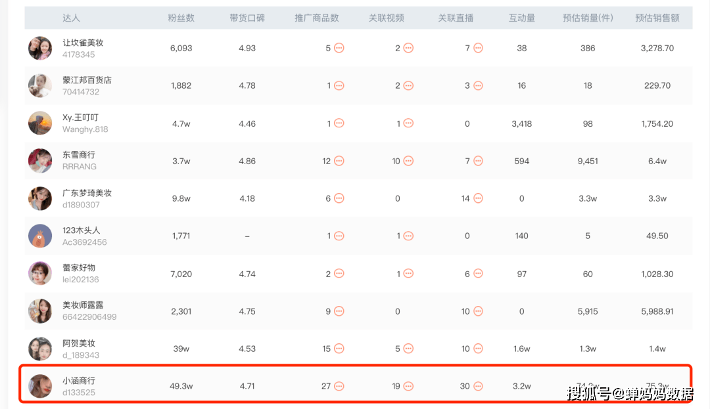Open related videos icon for 蕾家好物
Image resolution: width=710 pixels, height=409 pixels.
tap(408, 273)
